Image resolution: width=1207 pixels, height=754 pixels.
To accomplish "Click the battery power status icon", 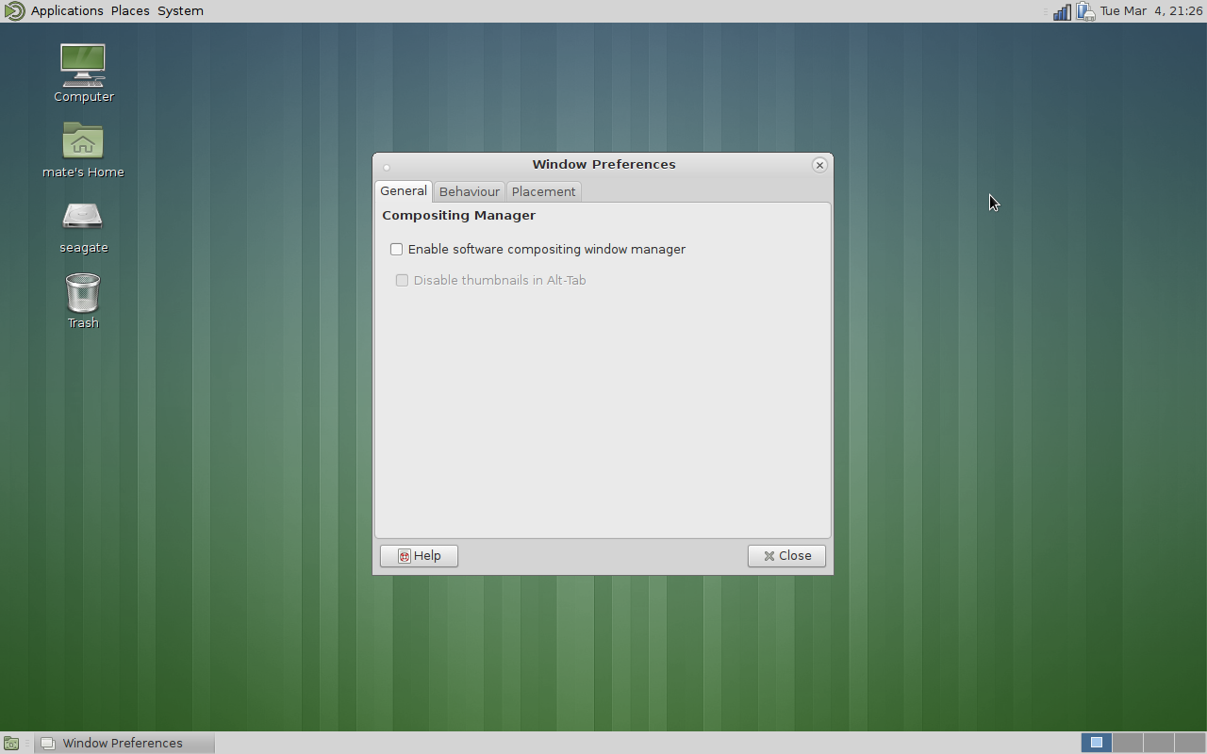I will 1085,11.
